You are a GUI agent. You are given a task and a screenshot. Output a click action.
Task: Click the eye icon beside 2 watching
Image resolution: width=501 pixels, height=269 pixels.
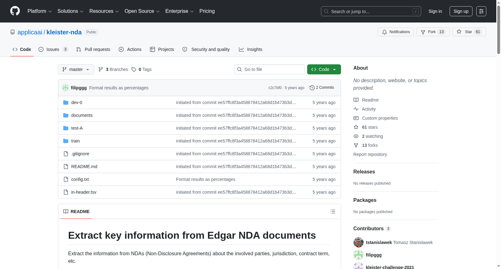pos(356,136)
